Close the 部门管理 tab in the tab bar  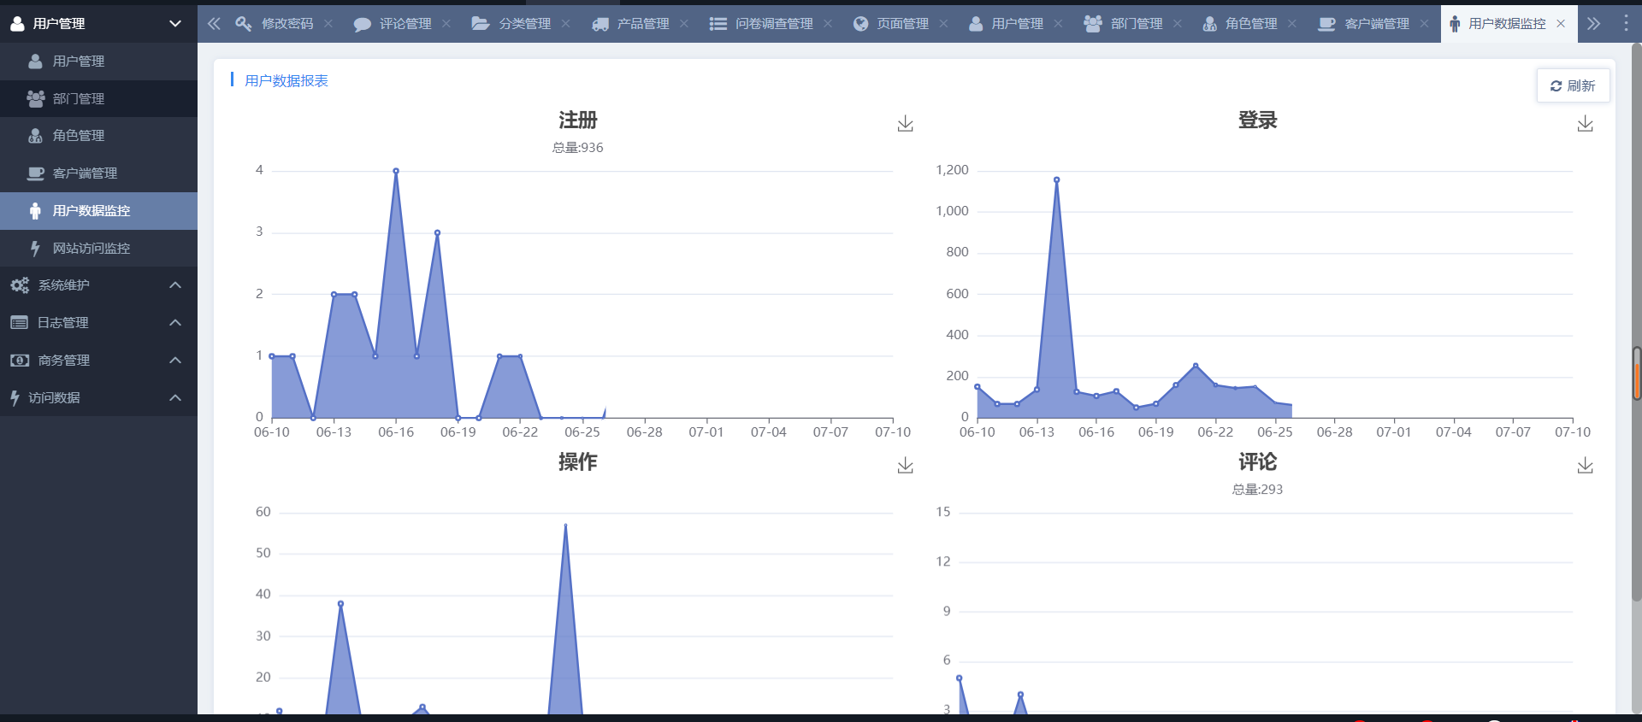click(1178, 24)
